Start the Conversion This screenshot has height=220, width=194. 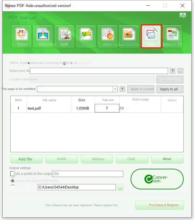point(157,179)
